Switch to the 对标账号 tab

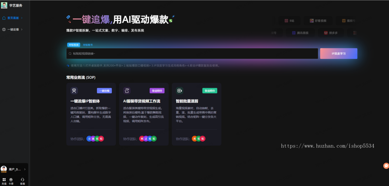tap(88, 45)
